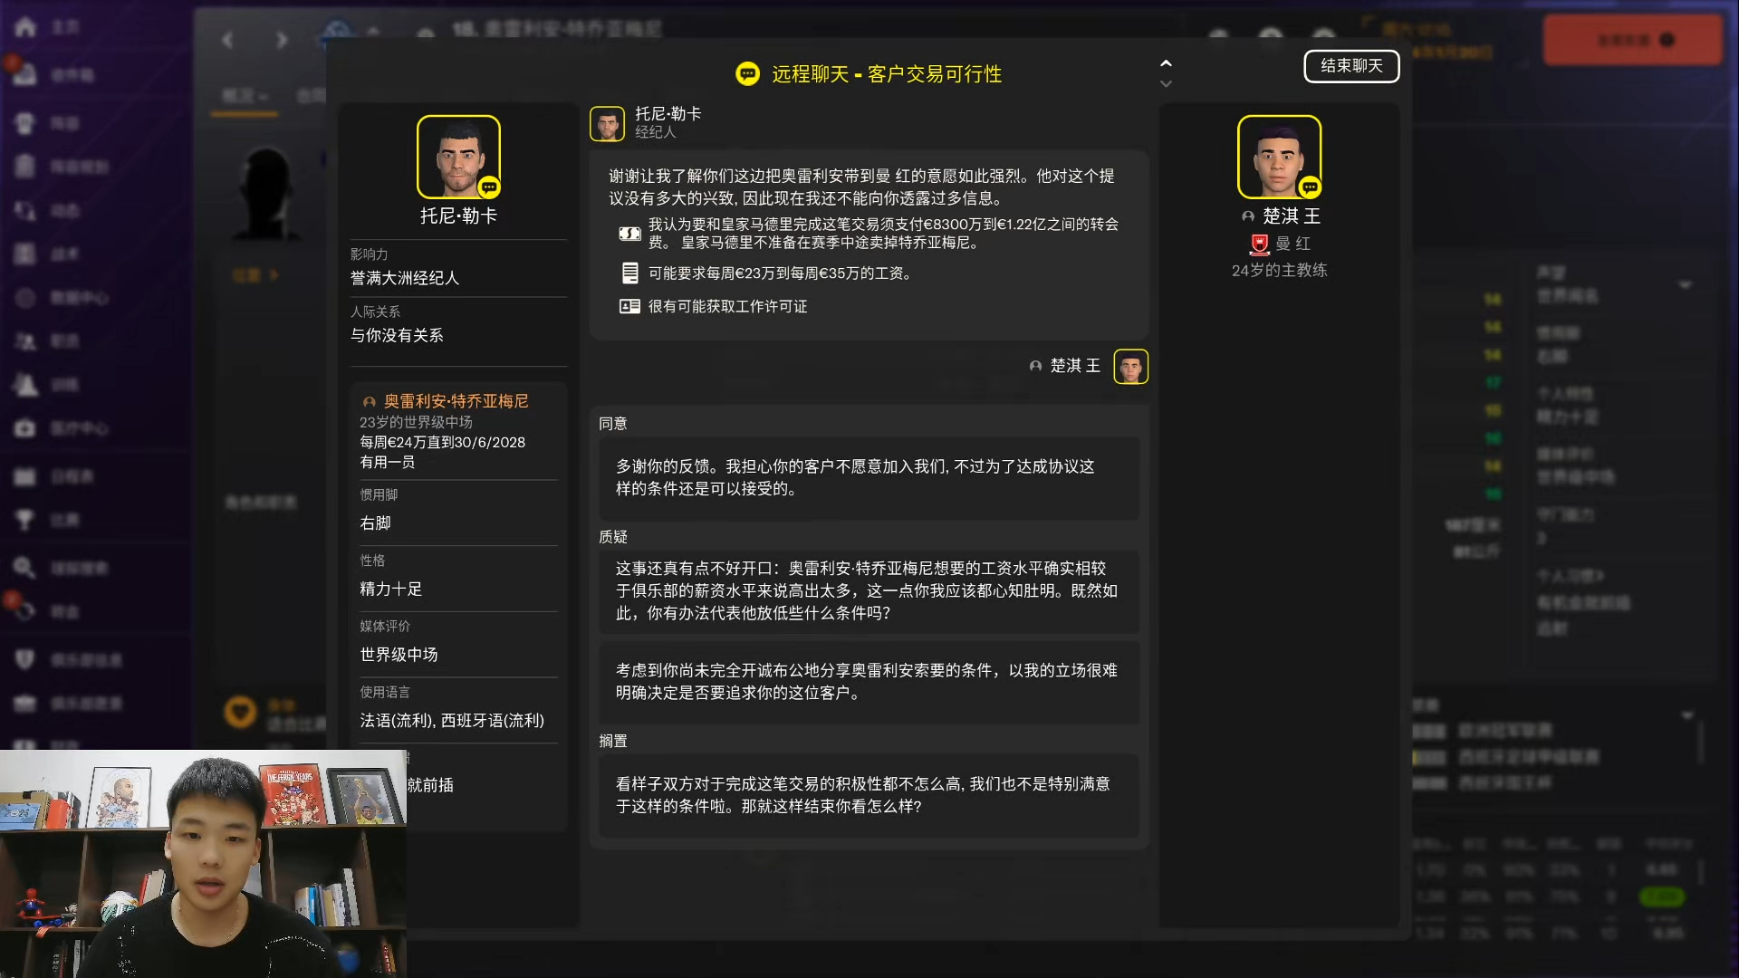Go back with the left arrow in the background window
This screenshot has width=1739, height=978.
pos(227,40)
